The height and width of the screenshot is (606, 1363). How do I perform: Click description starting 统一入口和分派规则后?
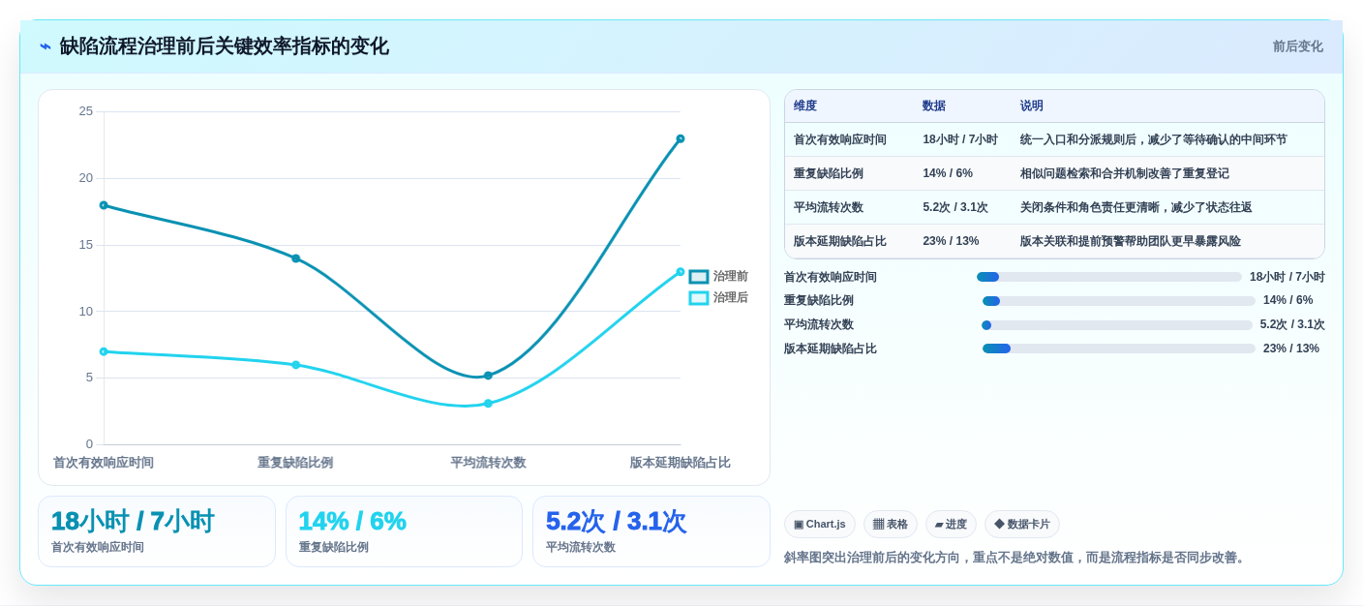pos(1154,139)
